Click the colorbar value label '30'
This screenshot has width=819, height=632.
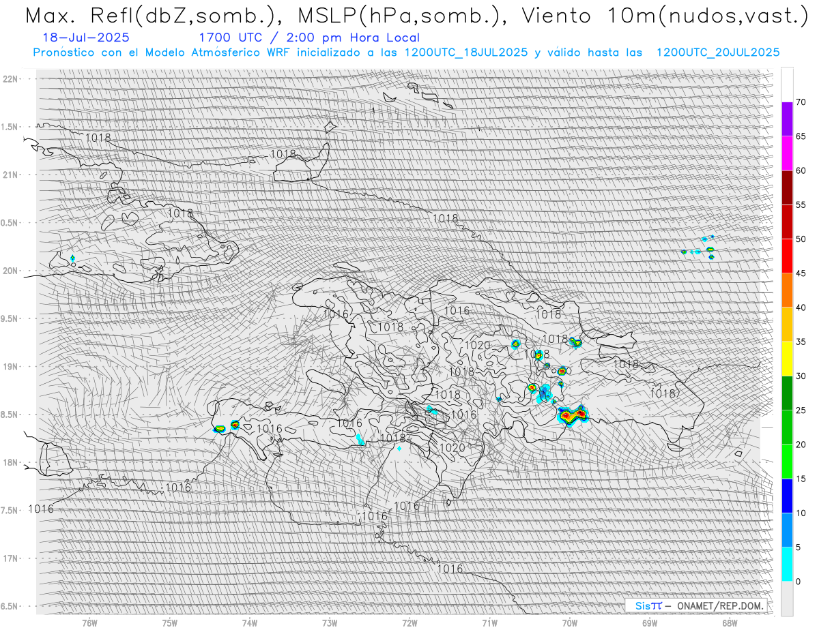click(801, 376)
